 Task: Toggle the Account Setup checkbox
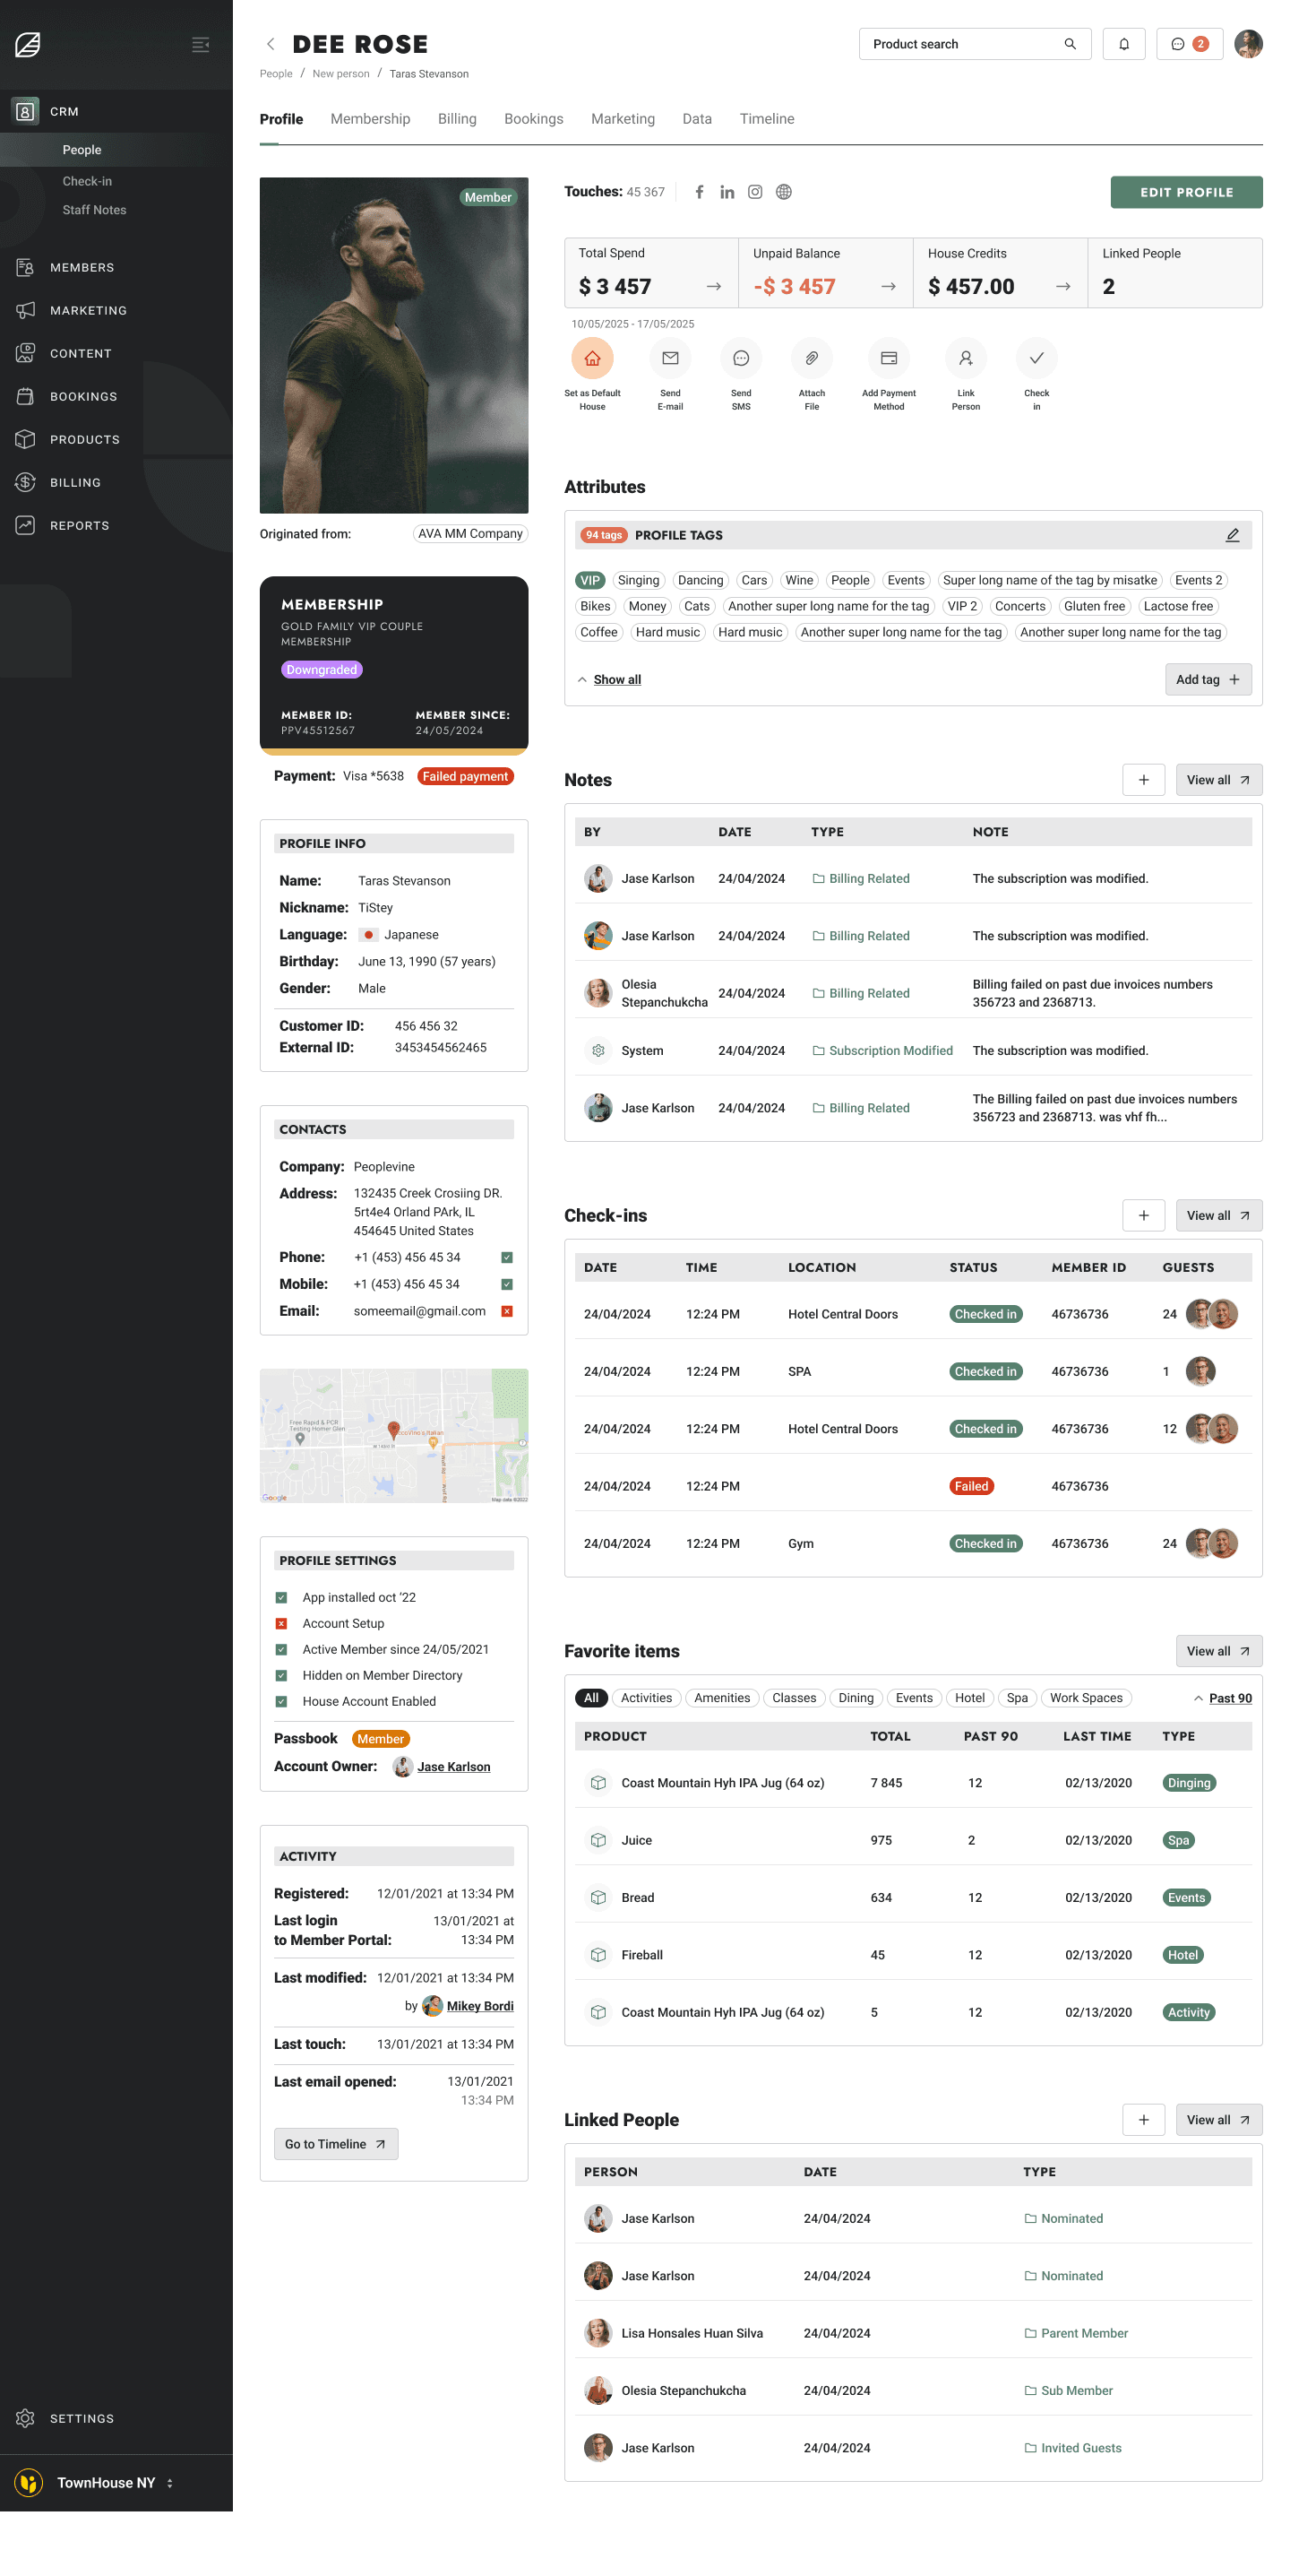pos(280,1623)
